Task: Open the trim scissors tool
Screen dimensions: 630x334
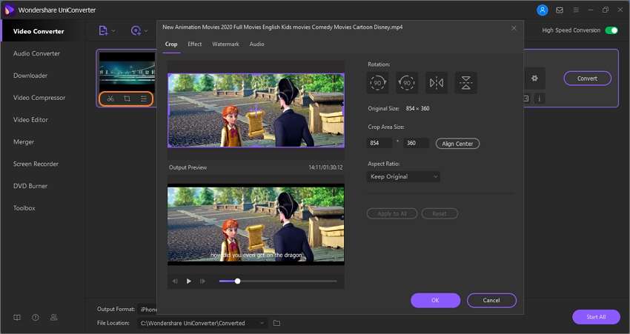Action: point(110,98)
